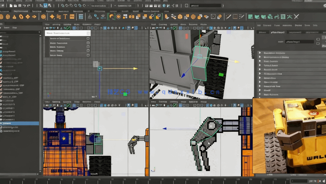
Task: Select the polygon cone shelf icon
Action: [14, 17]
